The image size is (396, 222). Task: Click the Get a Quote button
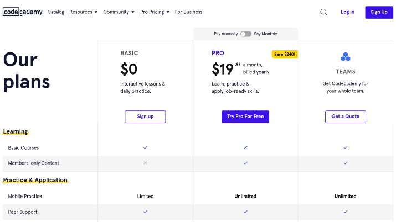pos(346,117)
